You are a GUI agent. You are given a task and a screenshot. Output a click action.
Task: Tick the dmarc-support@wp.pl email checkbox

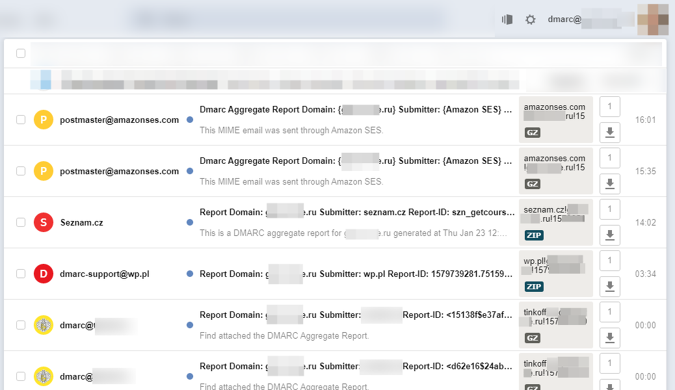click(x=21, y=274)
